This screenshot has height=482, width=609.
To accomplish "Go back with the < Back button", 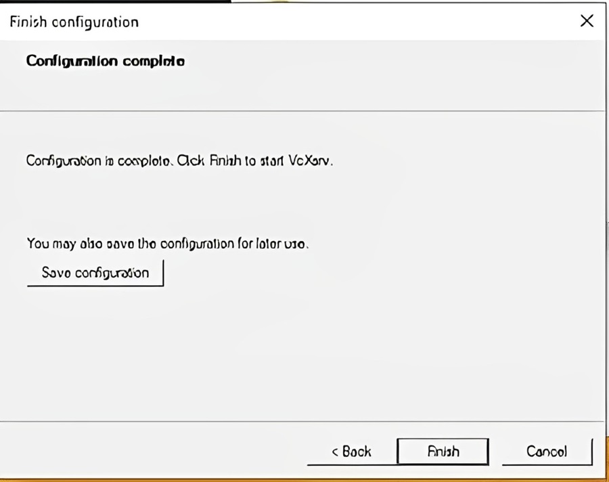I will 351,452.
